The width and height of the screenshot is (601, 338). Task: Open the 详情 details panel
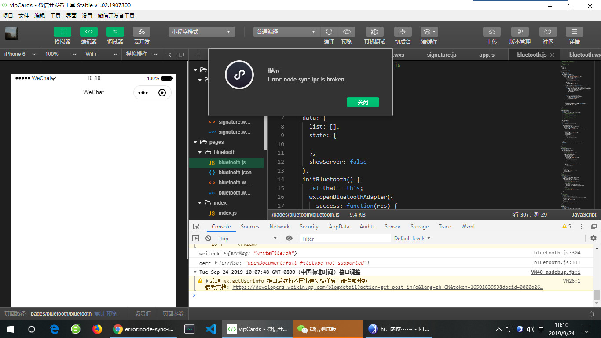[x=575, y=32]
